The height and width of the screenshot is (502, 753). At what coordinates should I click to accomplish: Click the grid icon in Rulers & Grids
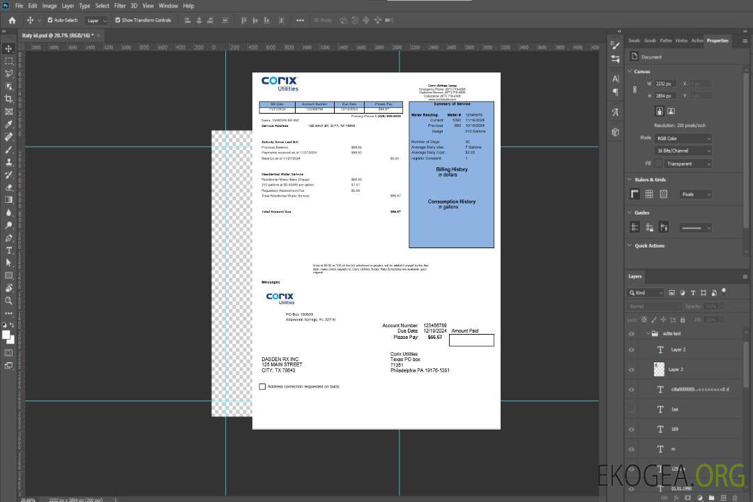tap(649, 194)
